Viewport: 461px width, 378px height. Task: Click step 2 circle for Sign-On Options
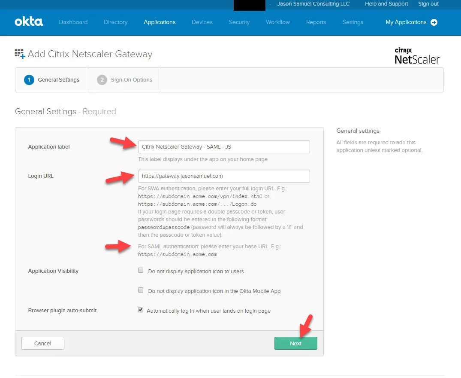click(x=102, y=80)
